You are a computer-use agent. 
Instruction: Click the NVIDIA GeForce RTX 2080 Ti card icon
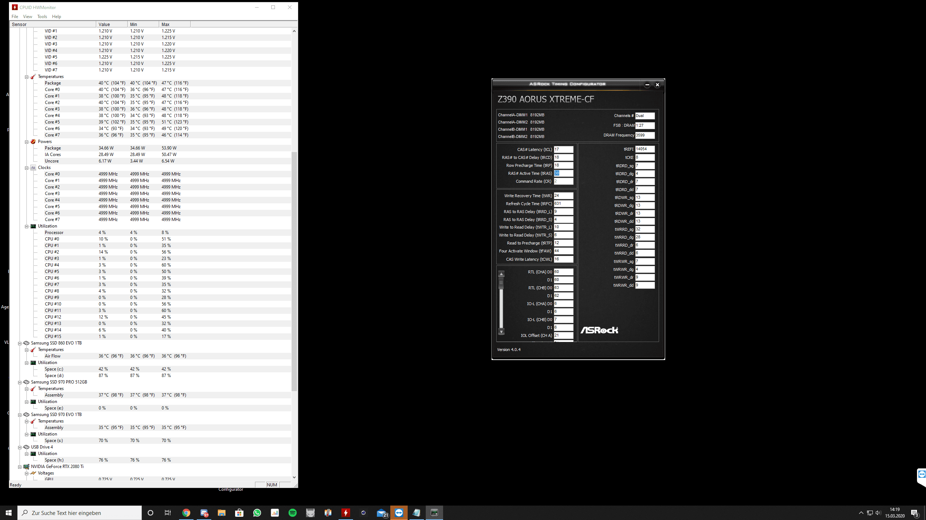click(26, 467)
